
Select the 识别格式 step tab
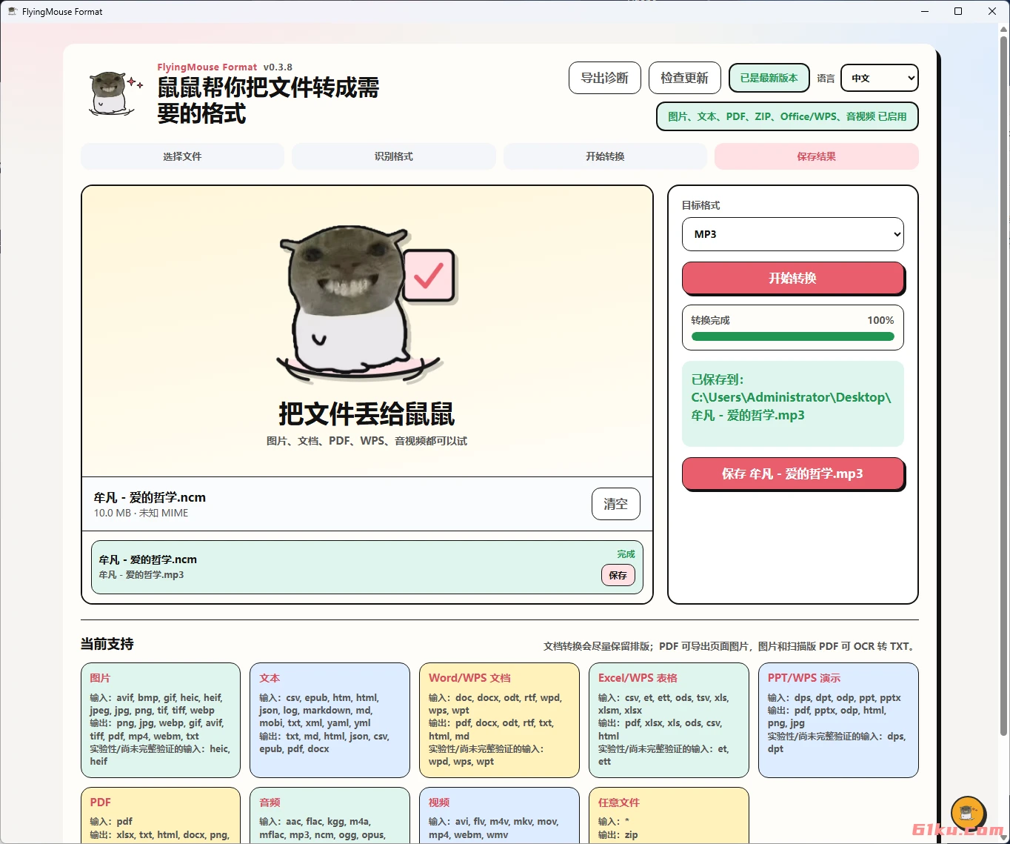[x=394, y=156]
